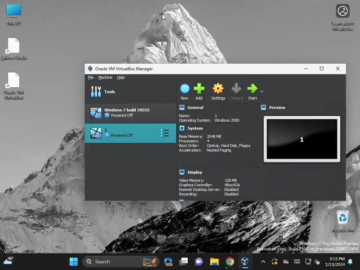
Task: Open Google Chrome from taskbar
Action: tap(230, 262)
